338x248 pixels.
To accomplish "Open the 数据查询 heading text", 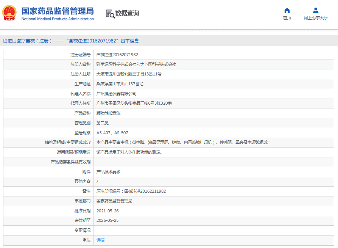I will pyautogui.click(x=127, y=13).
